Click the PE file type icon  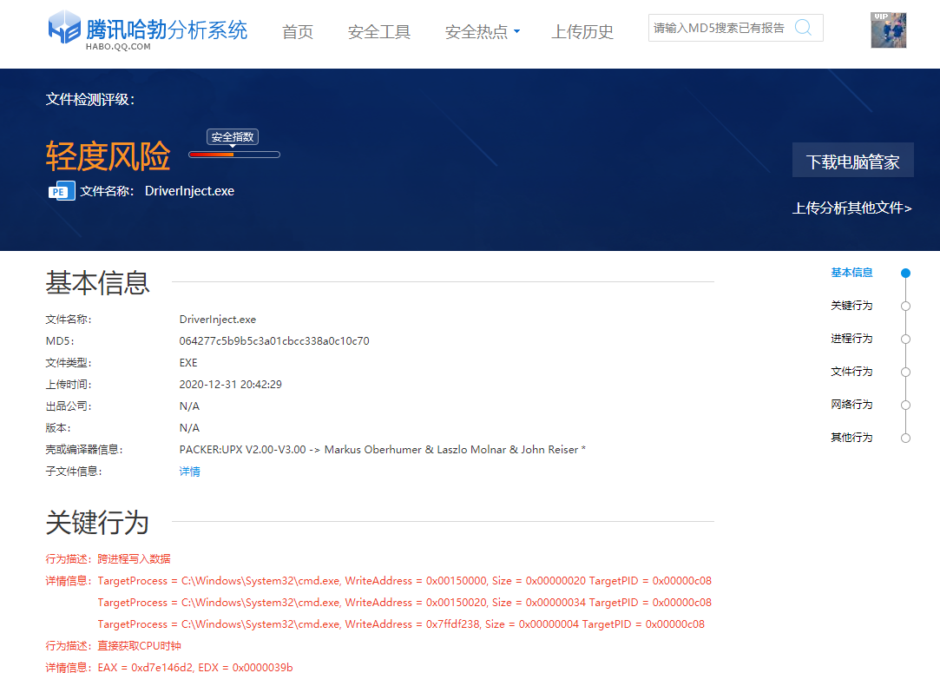pyautogui.click(x=61, y=191)
